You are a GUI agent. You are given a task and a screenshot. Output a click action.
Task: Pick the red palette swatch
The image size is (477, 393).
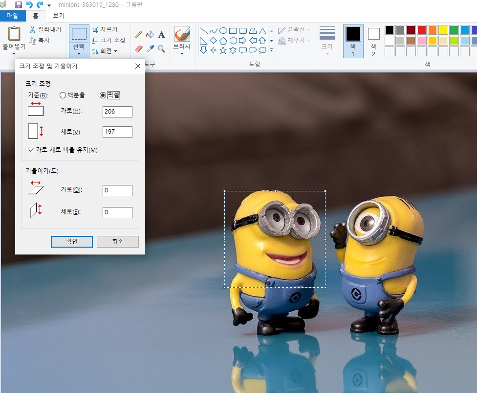pyautogui.click(x=422, y=29)
